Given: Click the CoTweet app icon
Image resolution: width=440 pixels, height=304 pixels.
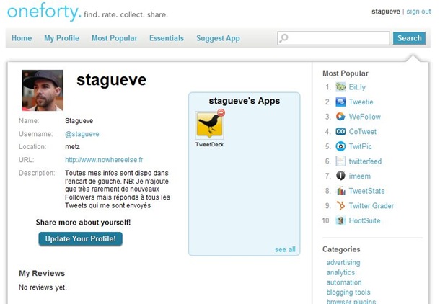Looking at the screenshot, I should coord(340,131).
